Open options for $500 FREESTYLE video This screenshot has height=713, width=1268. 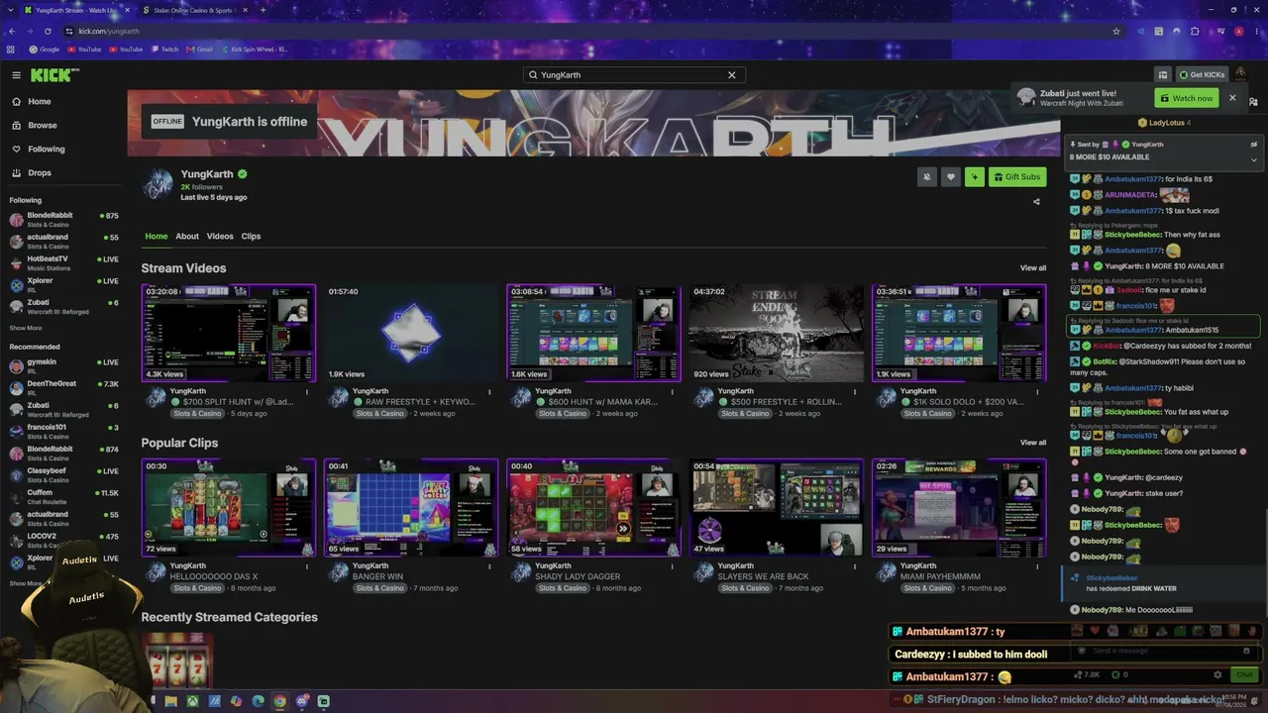tap(855, 392)
